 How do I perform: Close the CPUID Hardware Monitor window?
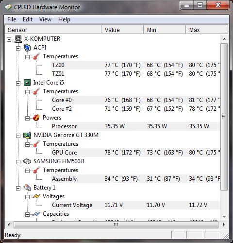pos(218,5)
